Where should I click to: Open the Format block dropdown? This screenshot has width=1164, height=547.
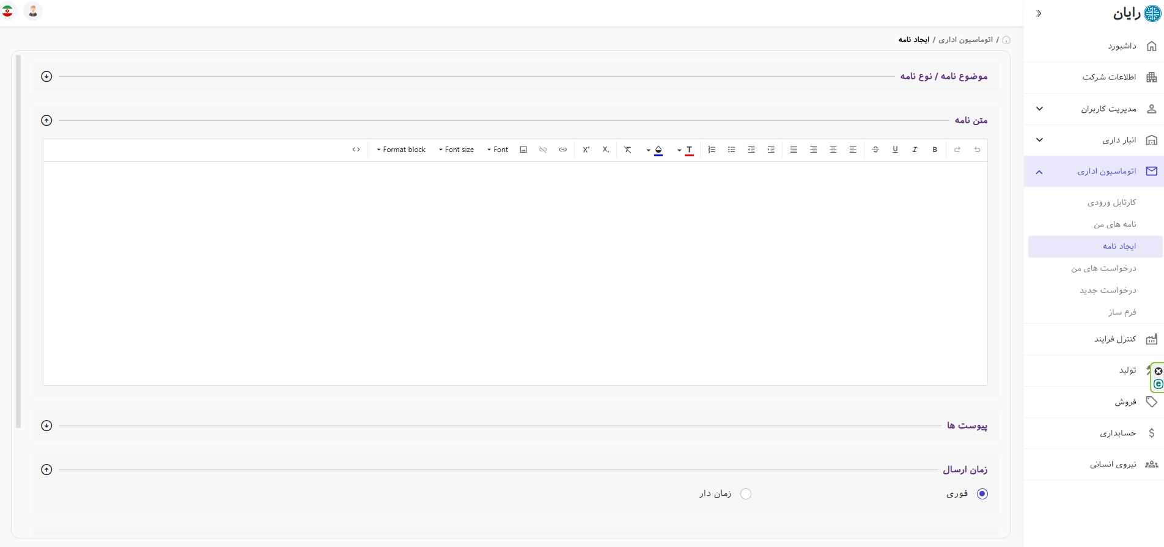coord(401,150)
